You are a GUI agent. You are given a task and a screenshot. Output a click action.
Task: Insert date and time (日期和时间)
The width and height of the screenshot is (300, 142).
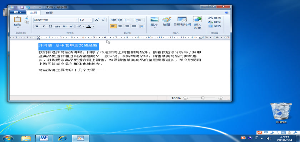[x=182, y=21]
